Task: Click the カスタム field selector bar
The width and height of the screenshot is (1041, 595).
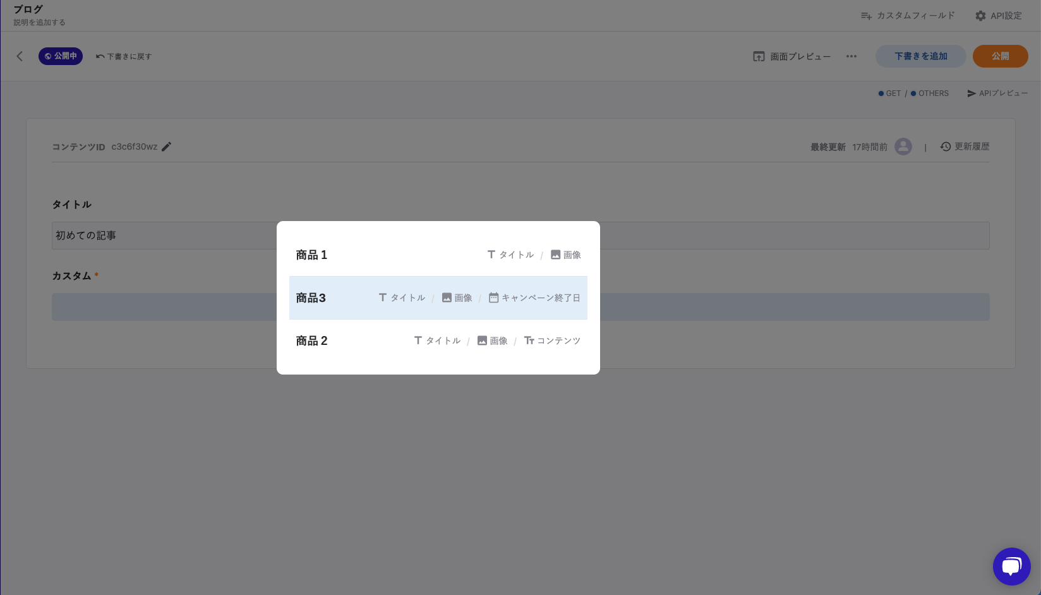Action: click(x=164, y=307)
